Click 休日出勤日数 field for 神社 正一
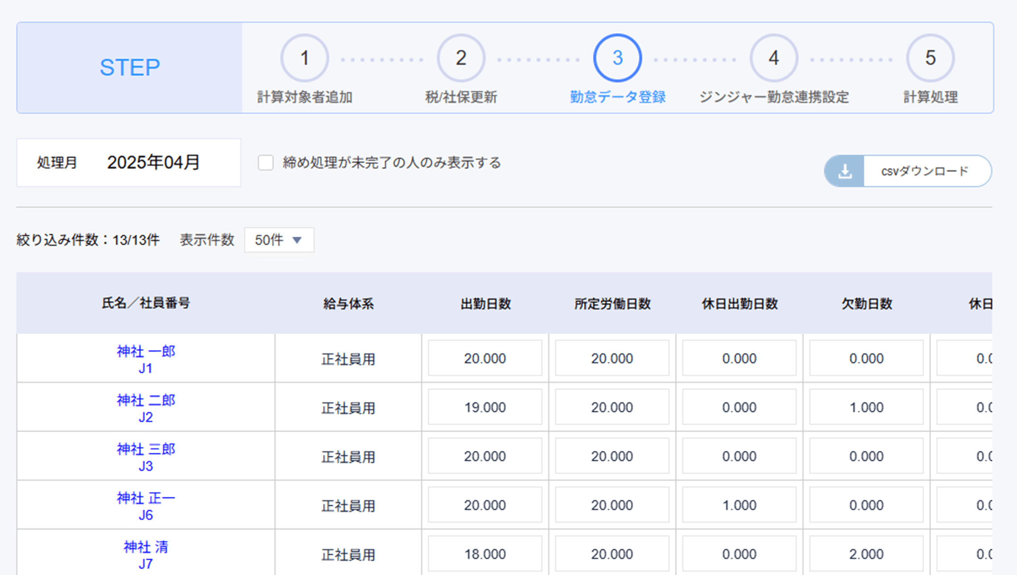The height and width of the screenshot is (575, 1017). coord(739,505)
